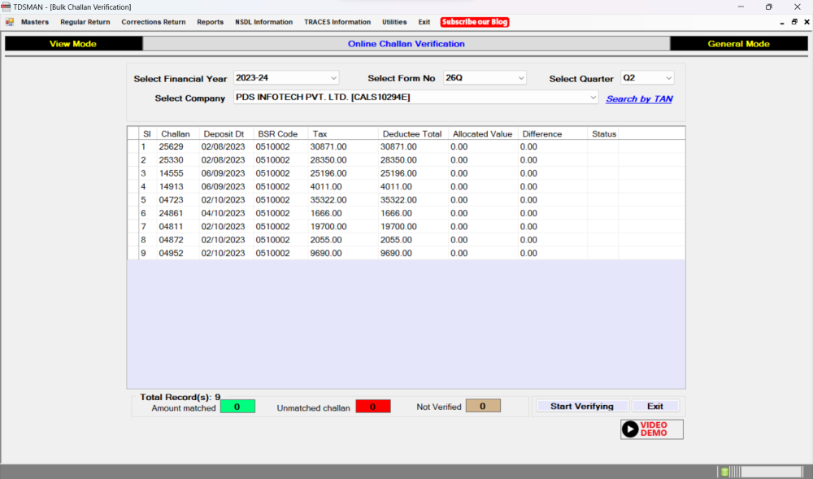Click the red Unmatched challan count box
The height and width of the screenshot is (479, 813).
(372, 407)
